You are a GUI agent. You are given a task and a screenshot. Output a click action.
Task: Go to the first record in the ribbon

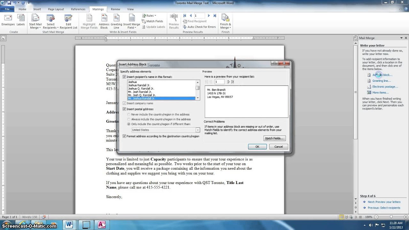click(x=185, y=15)
